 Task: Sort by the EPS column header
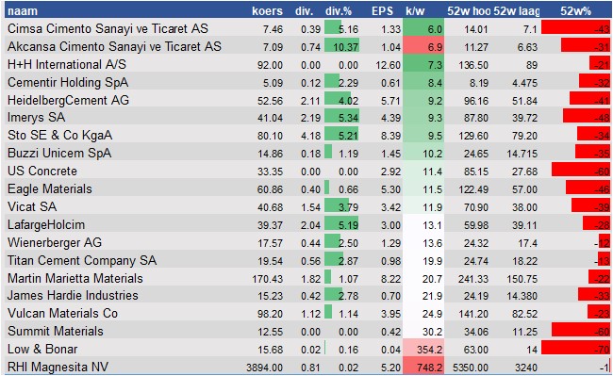click(382, 11)
